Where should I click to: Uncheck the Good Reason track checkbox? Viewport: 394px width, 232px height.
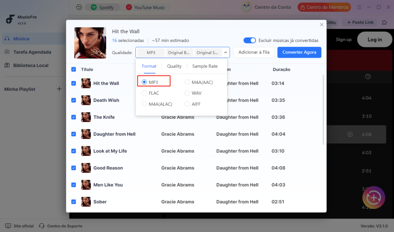(73, 168)
